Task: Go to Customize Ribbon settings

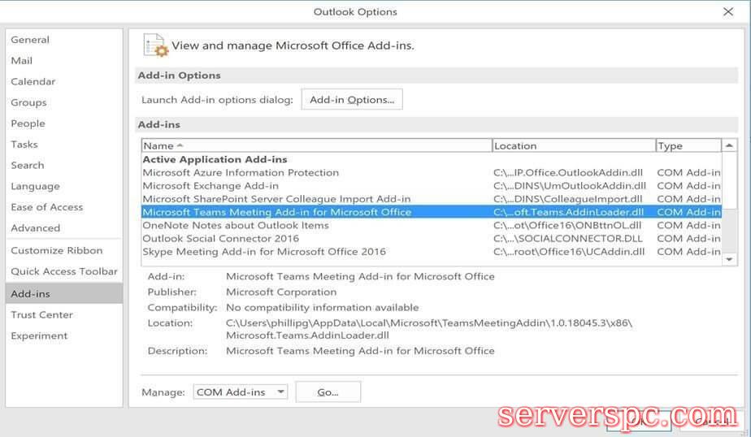Action: [57, 250]
